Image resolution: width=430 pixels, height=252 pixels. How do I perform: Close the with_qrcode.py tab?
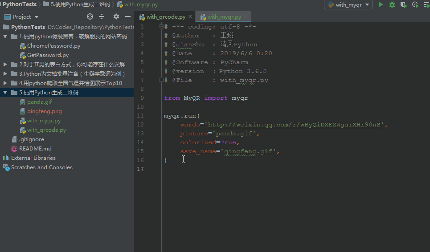(x=190, y=17)
